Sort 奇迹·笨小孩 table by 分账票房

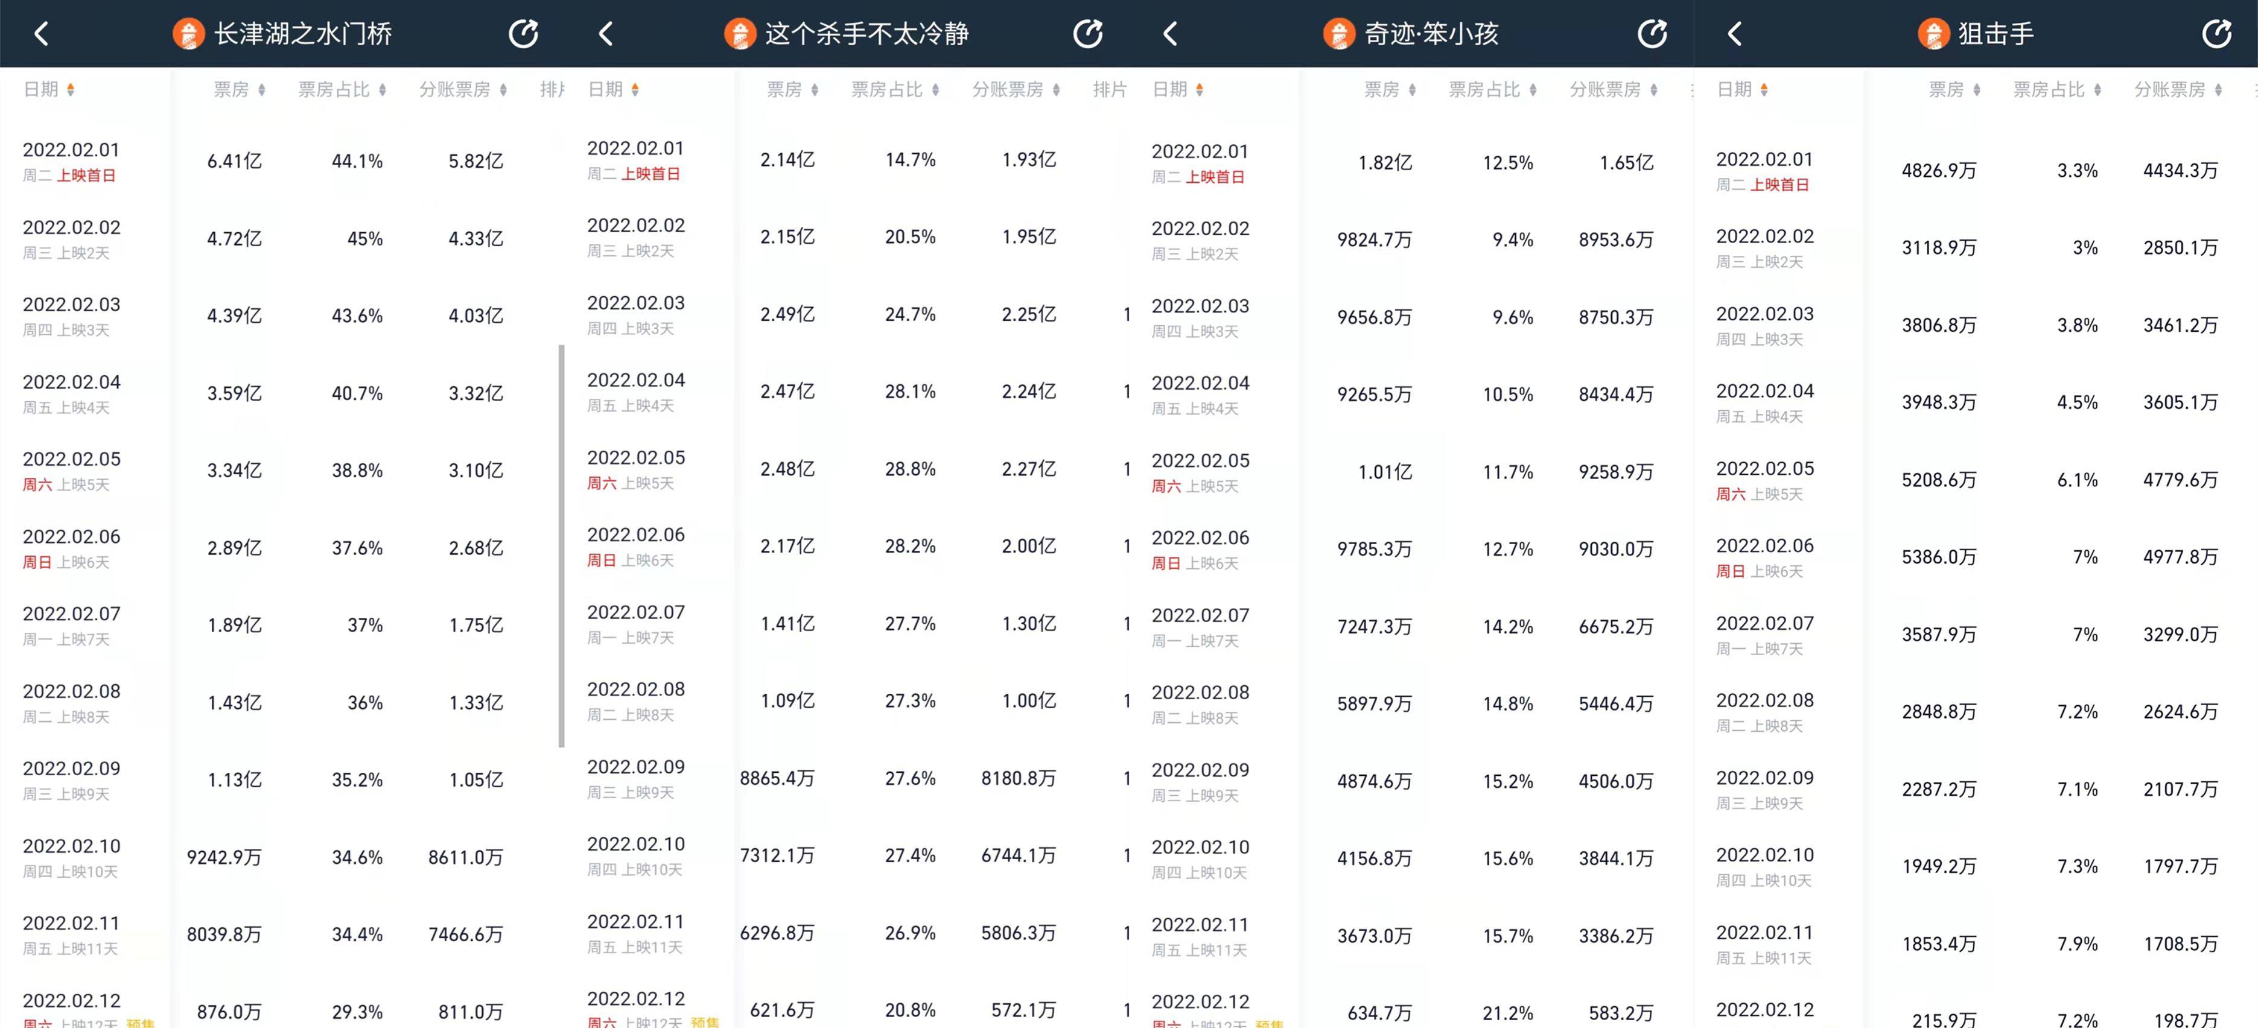click(1614, 89)
